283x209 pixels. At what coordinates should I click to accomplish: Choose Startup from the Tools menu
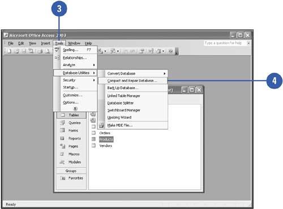pyautogui.click(x=75, y=88)
